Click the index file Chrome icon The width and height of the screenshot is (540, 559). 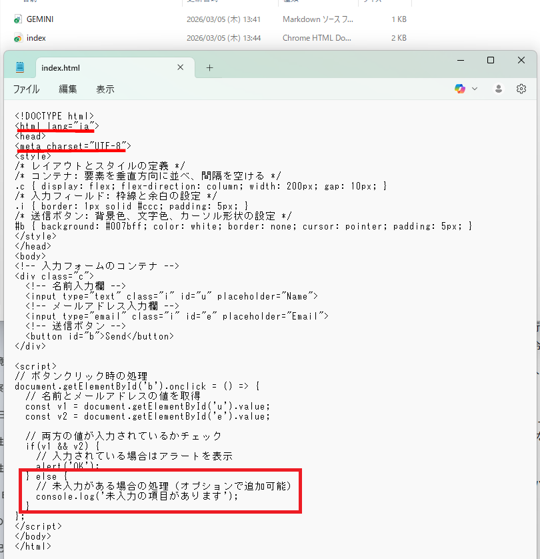[18, 38]
